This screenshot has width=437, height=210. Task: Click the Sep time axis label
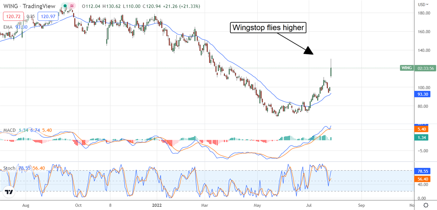click(361, 206)
